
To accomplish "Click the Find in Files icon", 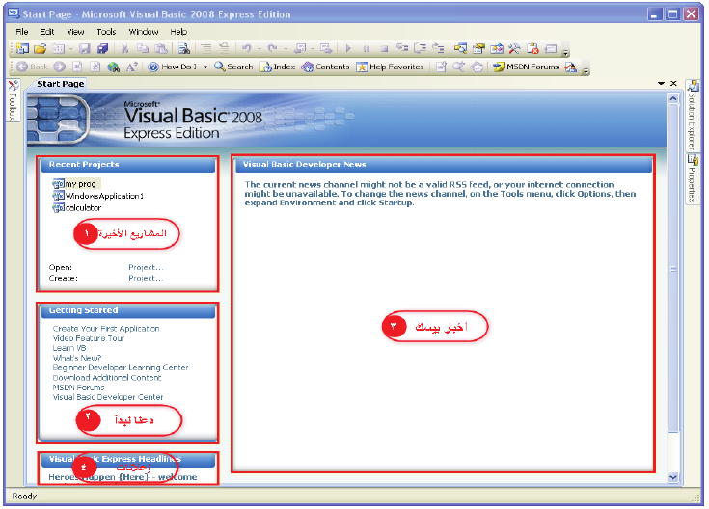I will coord(183,48).
